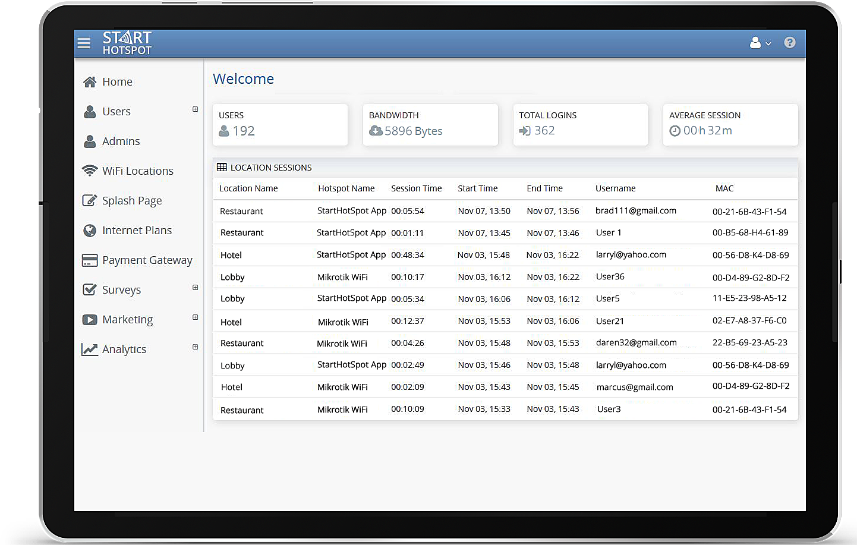
Task: Click MAC 22-B5-69-23-A5-23
Action: click(750, 343)
